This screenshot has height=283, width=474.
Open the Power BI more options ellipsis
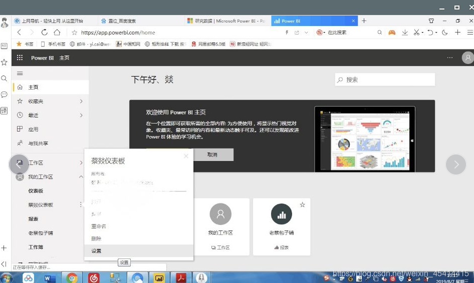(450, 57)
